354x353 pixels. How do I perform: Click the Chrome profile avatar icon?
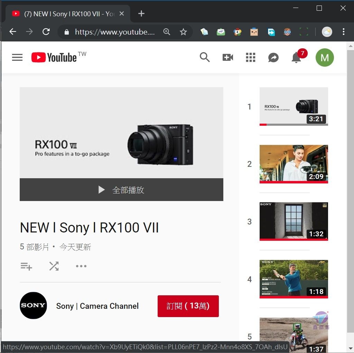327,31
